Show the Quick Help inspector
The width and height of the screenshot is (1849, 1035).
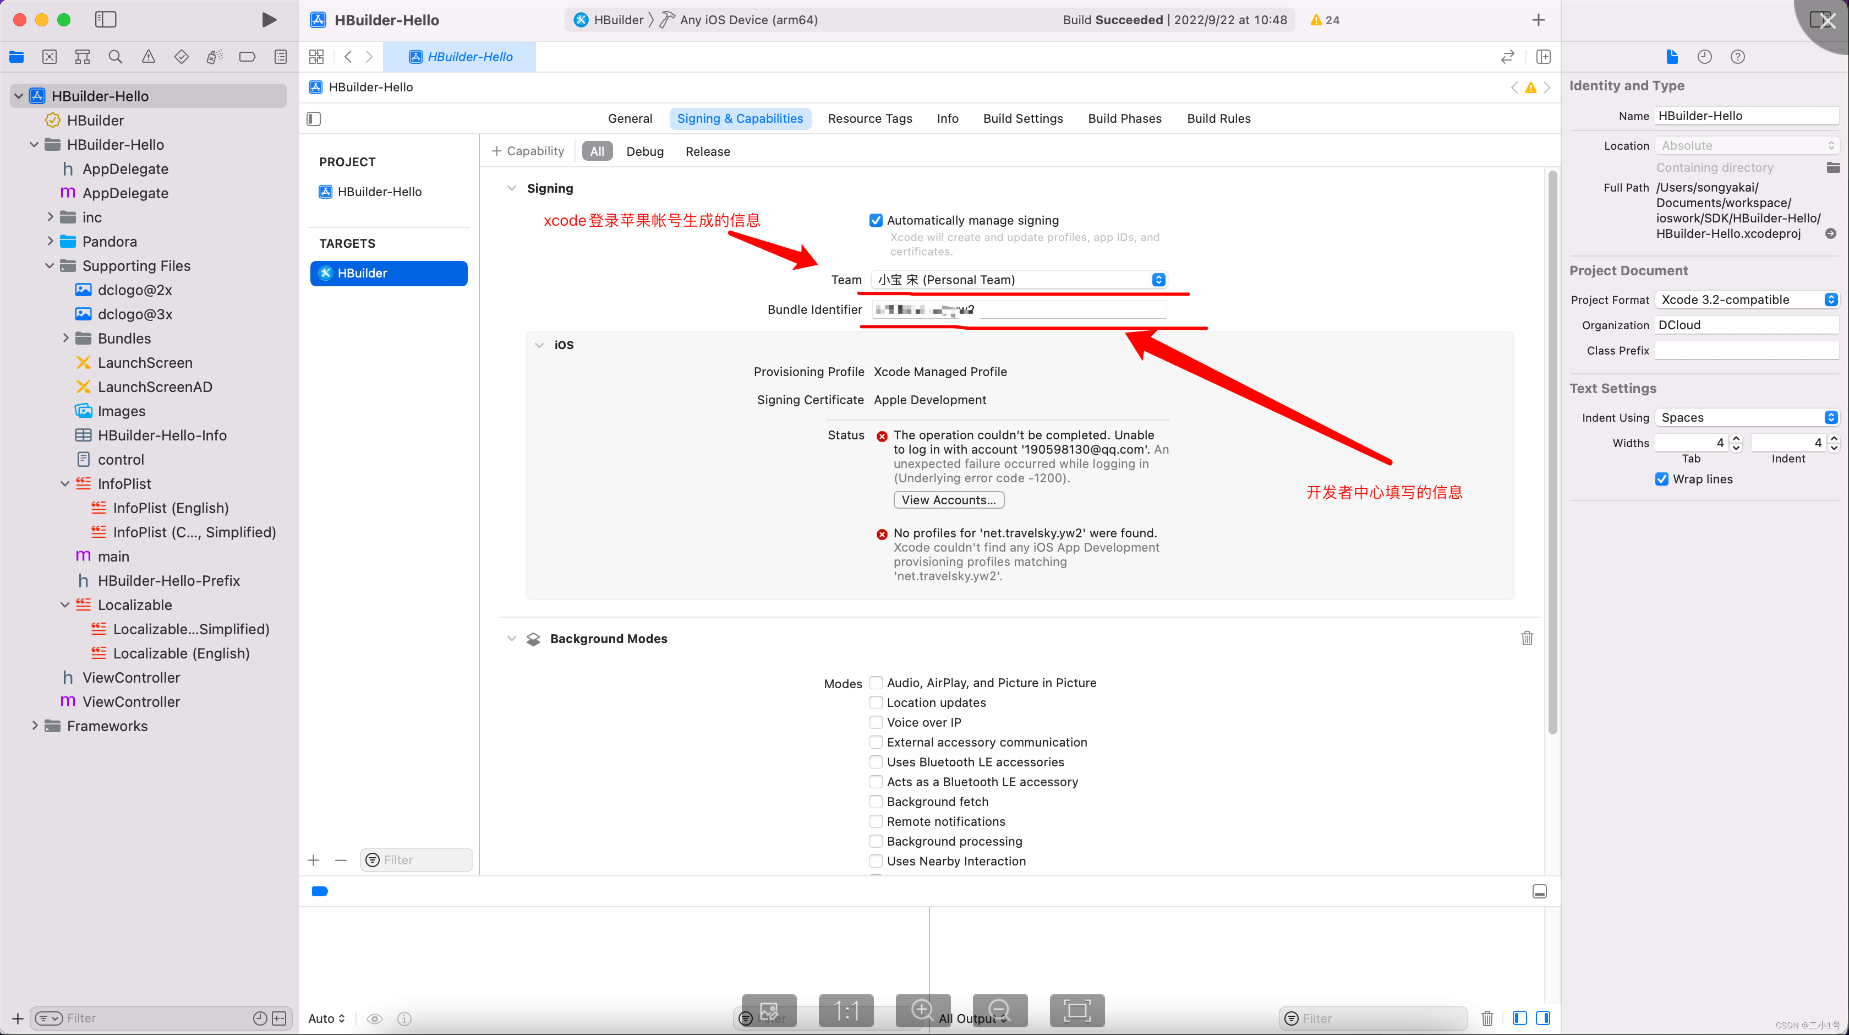click(1738, 57)
